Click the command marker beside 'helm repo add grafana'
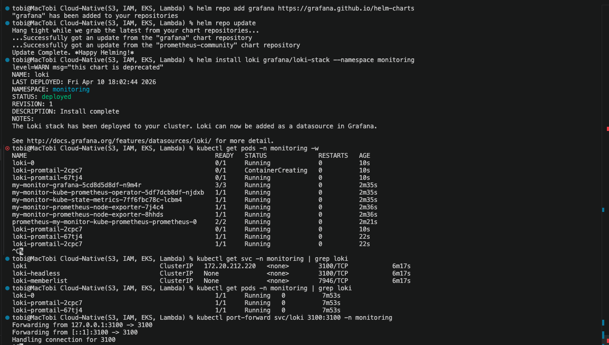The width and height of the screenshot is (609, 345). pos(7,8)
